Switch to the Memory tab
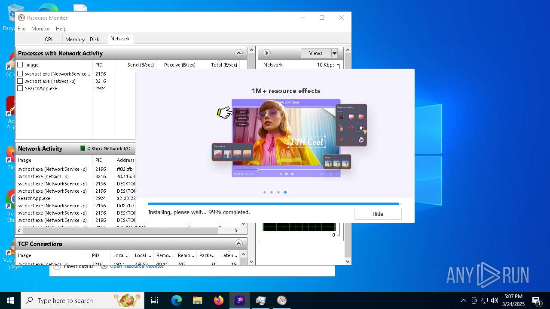Viewport: 550px width, 309px height. click(75, 39)
